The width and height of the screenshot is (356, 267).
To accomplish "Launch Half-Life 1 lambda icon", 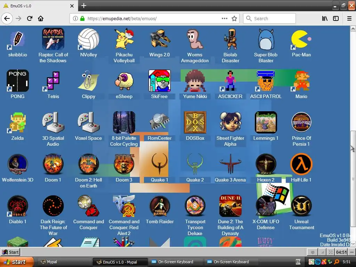I will tap(301, 164).
